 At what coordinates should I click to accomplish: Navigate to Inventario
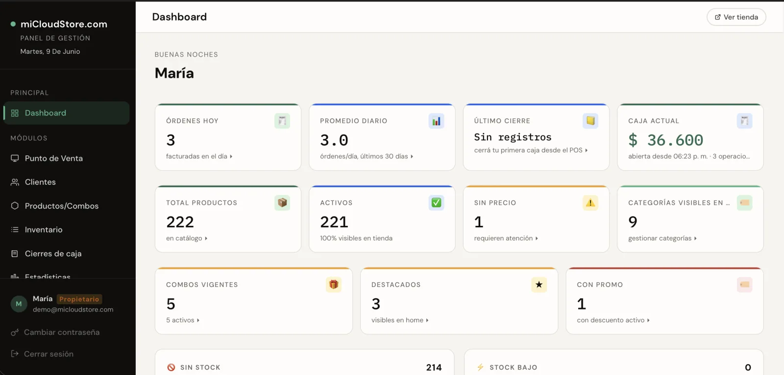(x=67, y=230)
